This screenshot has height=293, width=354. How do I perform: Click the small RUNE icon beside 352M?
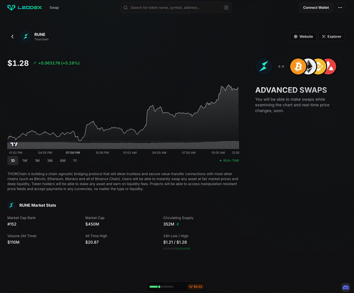[177, 224]
